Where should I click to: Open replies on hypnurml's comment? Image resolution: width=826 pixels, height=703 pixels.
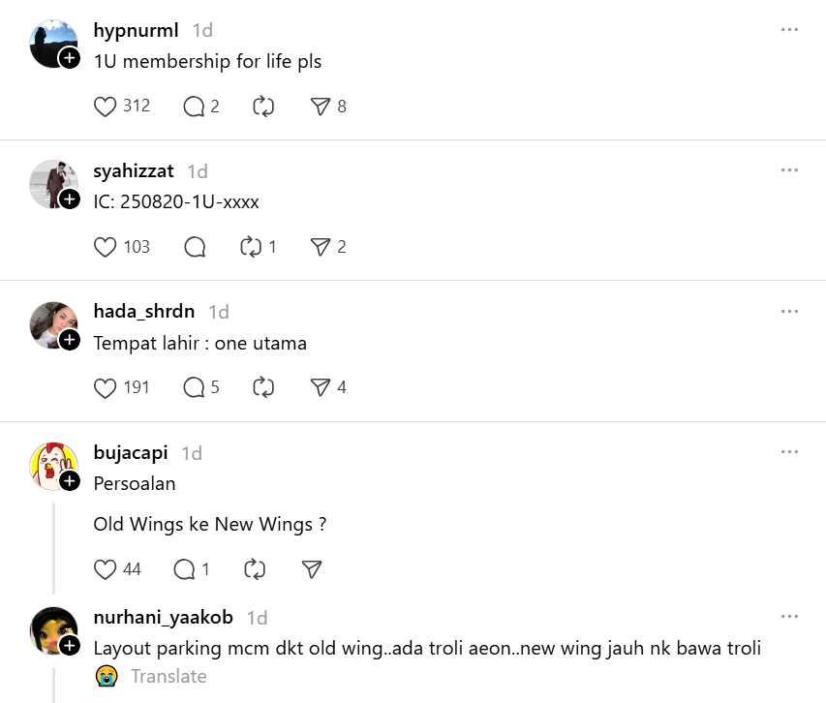coord(194,107)
